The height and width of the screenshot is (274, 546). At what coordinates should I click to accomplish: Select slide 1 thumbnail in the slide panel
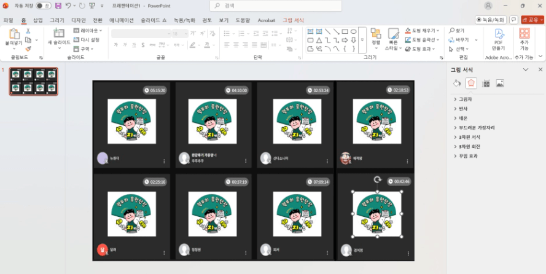[34, 82]
